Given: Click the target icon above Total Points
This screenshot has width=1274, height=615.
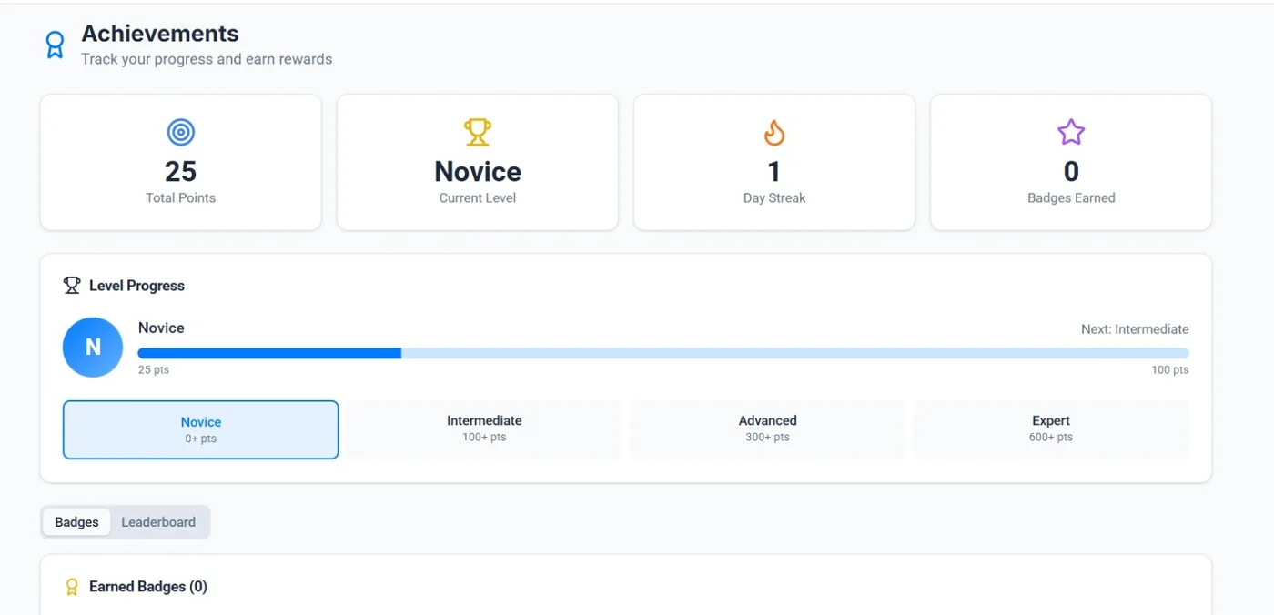Looking at the screenshot, I should click(181, 133).
